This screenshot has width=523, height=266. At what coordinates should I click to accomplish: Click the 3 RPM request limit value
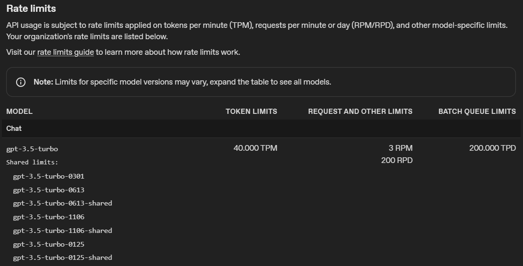401,148
